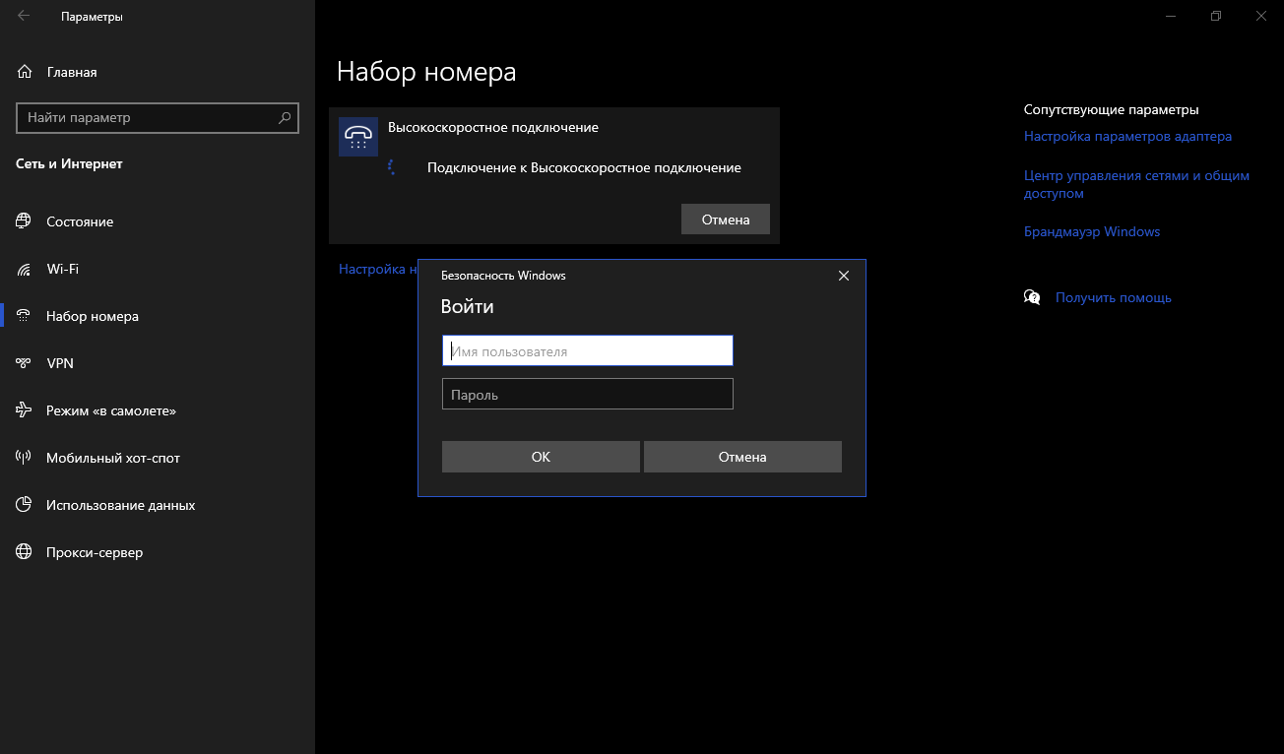Open Центр управления сетями и общим доступом
Image resolution: width=1284 pixels, height=754 pixels.
tap(1136, 185)
